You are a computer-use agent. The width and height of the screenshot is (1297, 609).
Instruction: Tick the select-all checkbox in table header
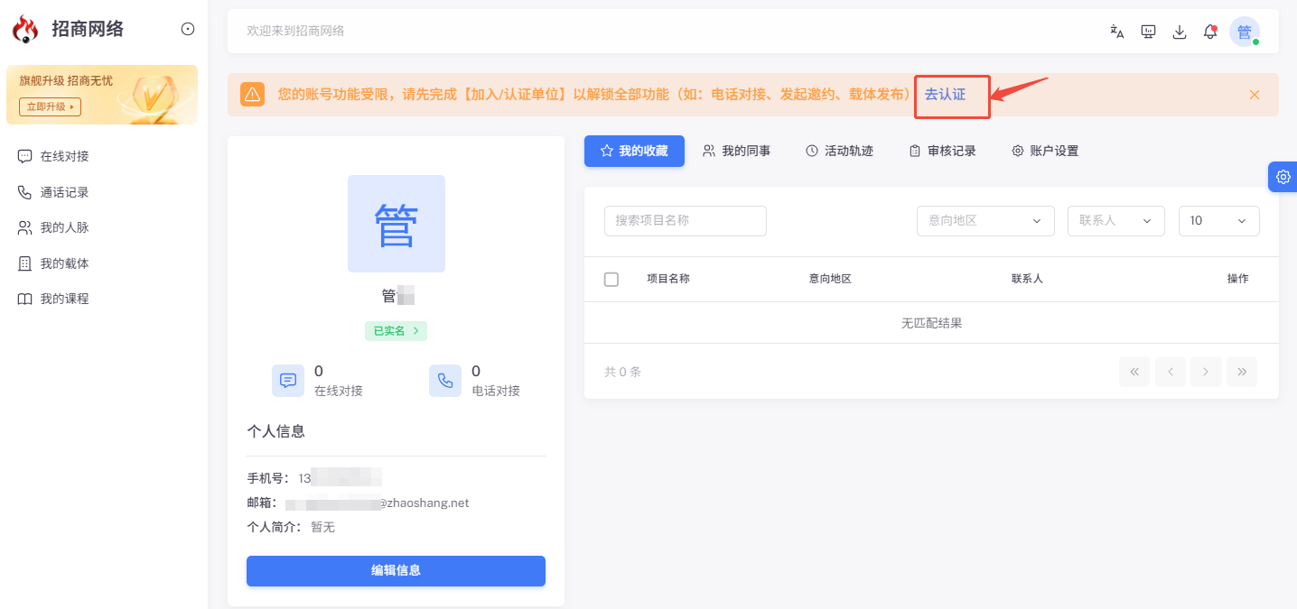611,280
